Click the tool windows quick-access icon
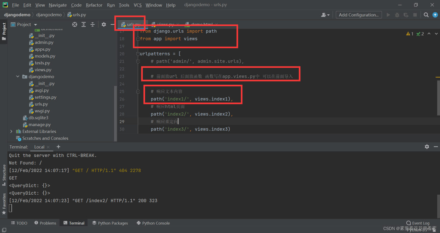This screenshot has height=233, width=440. tap(4, 230)
